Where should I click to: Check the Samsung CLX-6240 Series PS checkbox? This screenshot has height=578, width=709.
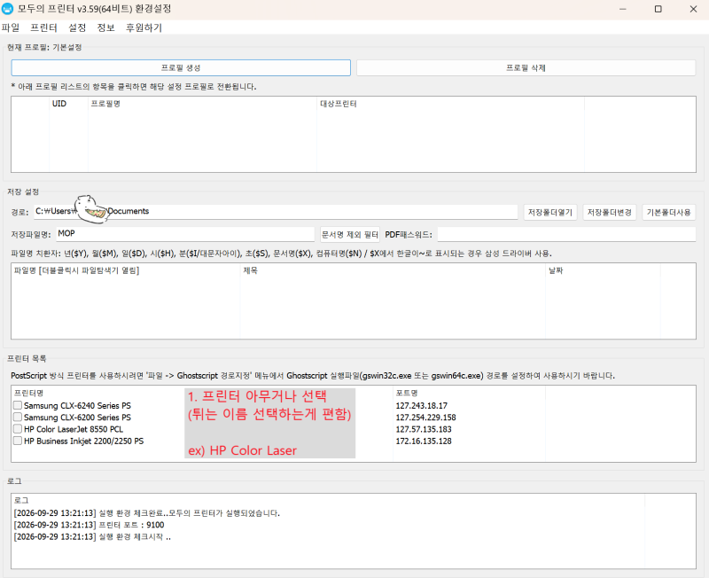[x=18, y=405]
